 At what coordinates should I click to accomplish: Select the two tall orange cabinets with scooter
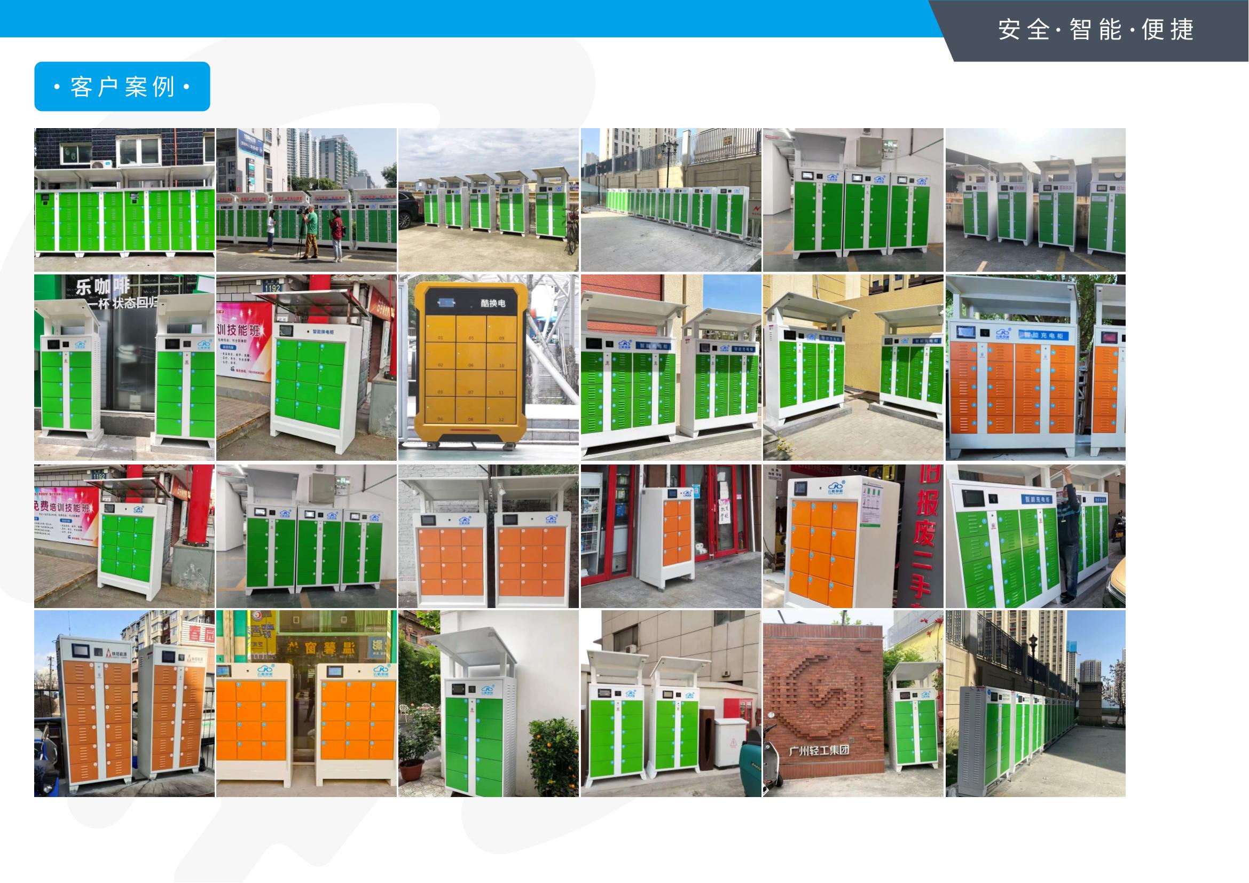tap(124, 703)
